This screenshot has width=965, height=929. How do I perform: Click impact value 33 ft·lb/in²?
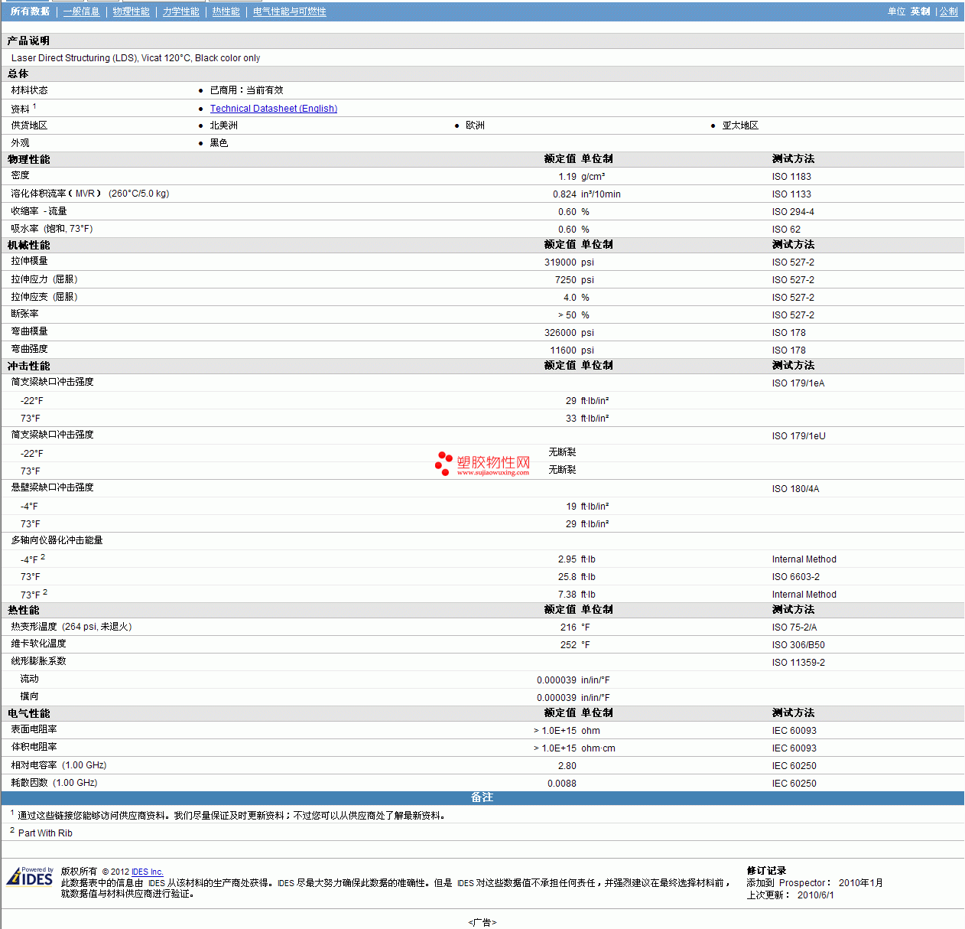pos(587,419)
